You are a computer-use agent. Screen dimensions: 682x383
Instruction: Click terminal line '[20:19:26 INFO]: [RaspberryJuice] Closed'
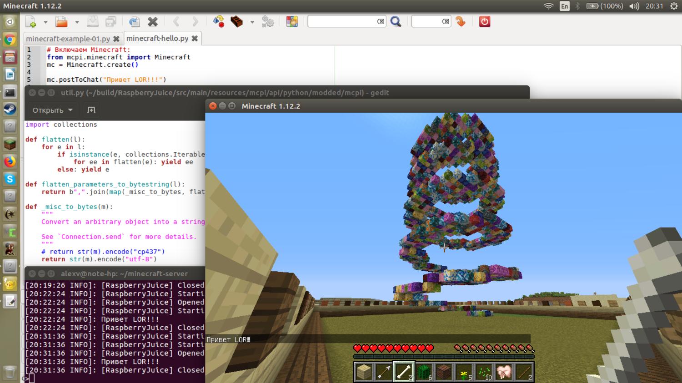coord(115,285)
